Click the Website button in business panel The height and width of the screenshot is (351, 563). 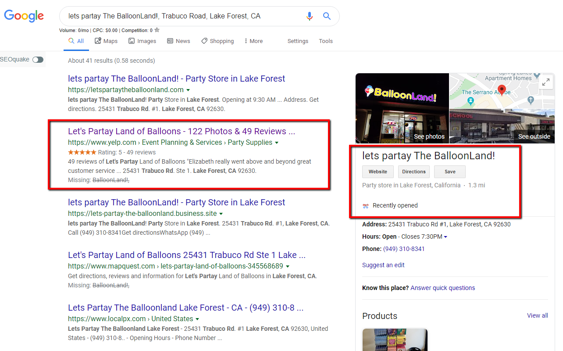point(378,172)
